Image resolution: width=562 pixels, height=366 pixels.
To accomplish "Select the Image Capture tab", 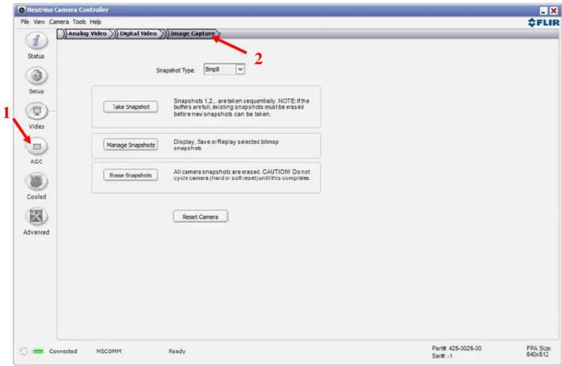I will 192,34.
